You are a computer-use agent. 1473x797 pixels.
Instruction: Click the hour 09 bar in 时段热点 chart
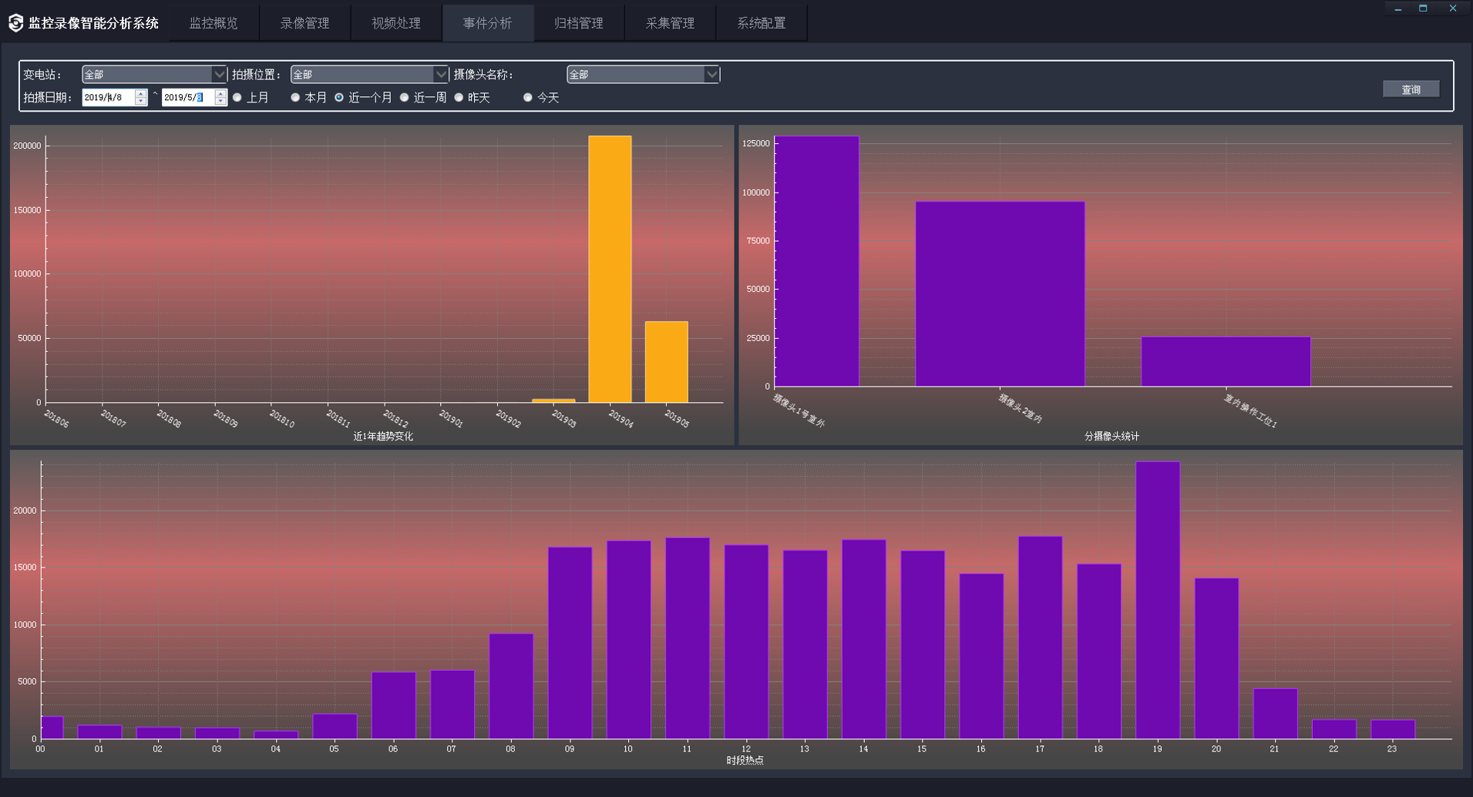[570, 643]
